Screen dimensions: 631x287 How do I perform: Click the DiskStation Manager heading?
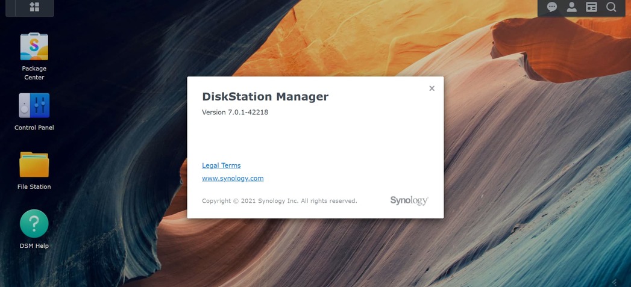pyautogui.click(x=265, y=96)
